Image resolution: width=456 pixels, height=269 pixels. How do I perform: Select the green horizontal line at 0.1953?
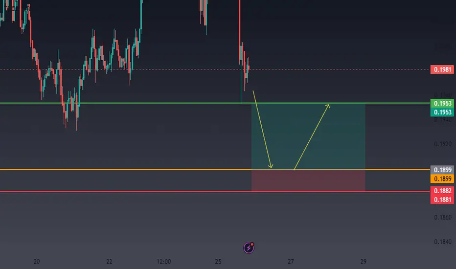[x=215, y=103]
